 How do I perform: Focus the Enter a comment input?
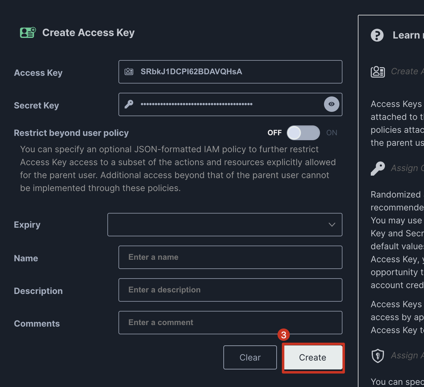click(230, 323)
